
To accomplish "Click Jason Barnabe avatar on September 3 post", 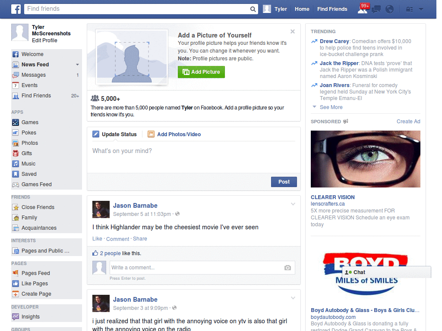I will [101, 303].
